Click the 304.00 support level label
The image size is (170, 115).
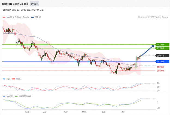tap(160, 71)
